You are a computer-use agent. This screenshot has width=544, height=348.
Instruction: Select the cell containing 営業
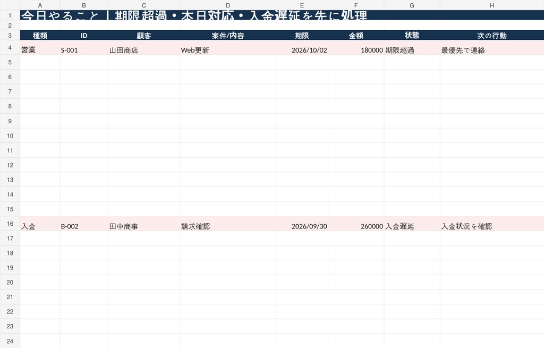click(40, 47)
